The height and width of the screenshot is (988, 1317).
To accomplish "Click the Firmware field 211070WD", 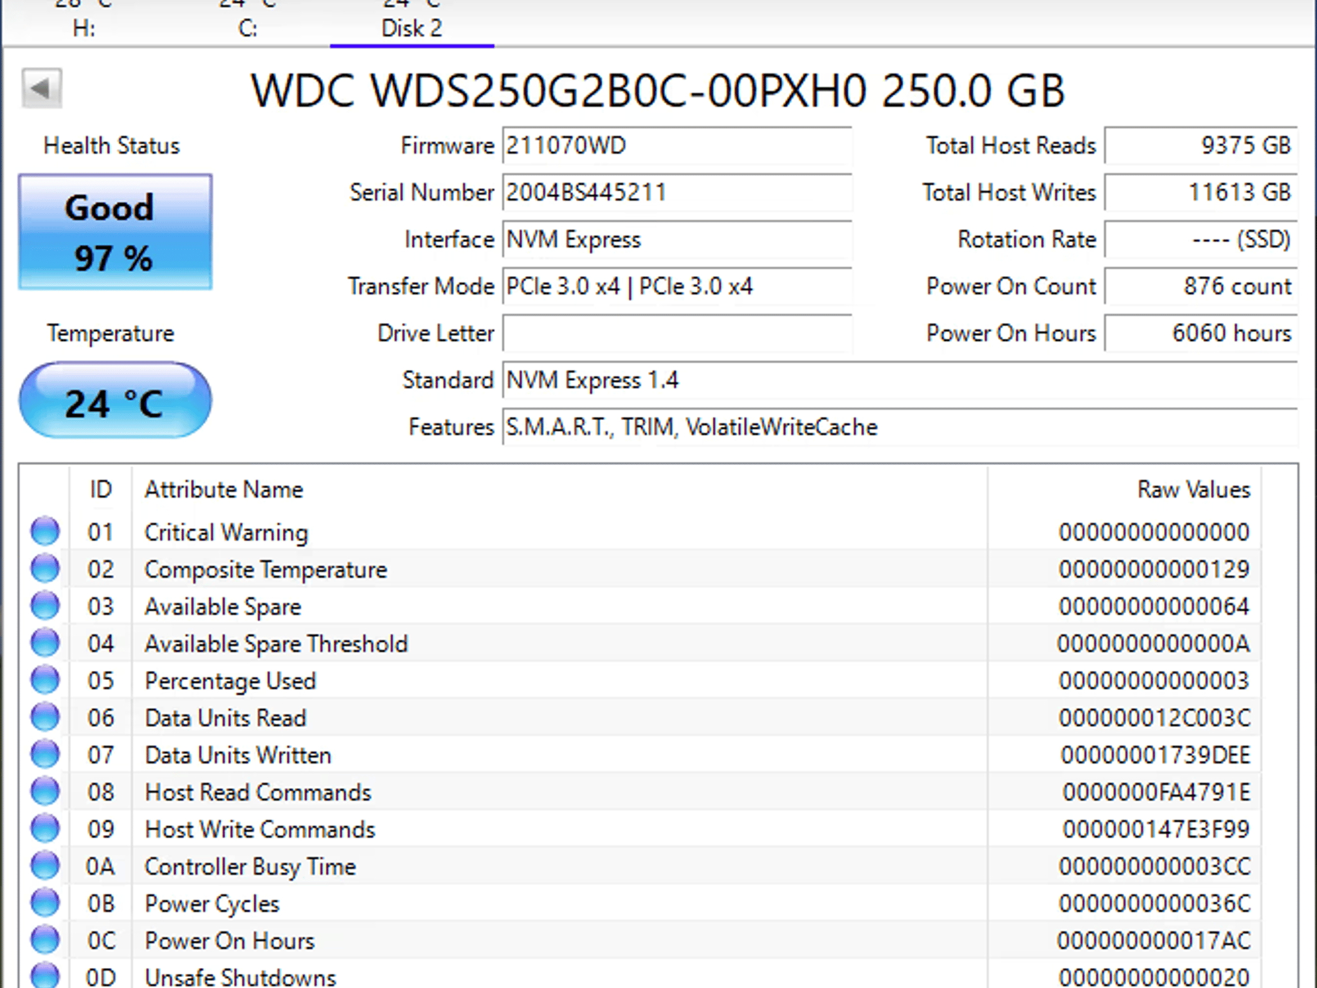I will [677, 146].
